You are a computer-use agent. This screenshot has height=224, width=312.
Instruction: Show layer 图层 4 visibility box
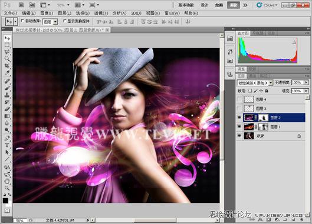coord(239,99)
